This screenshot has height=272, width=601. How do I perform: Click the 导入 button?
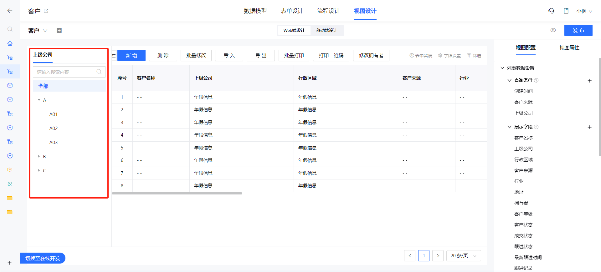(229, 55)
